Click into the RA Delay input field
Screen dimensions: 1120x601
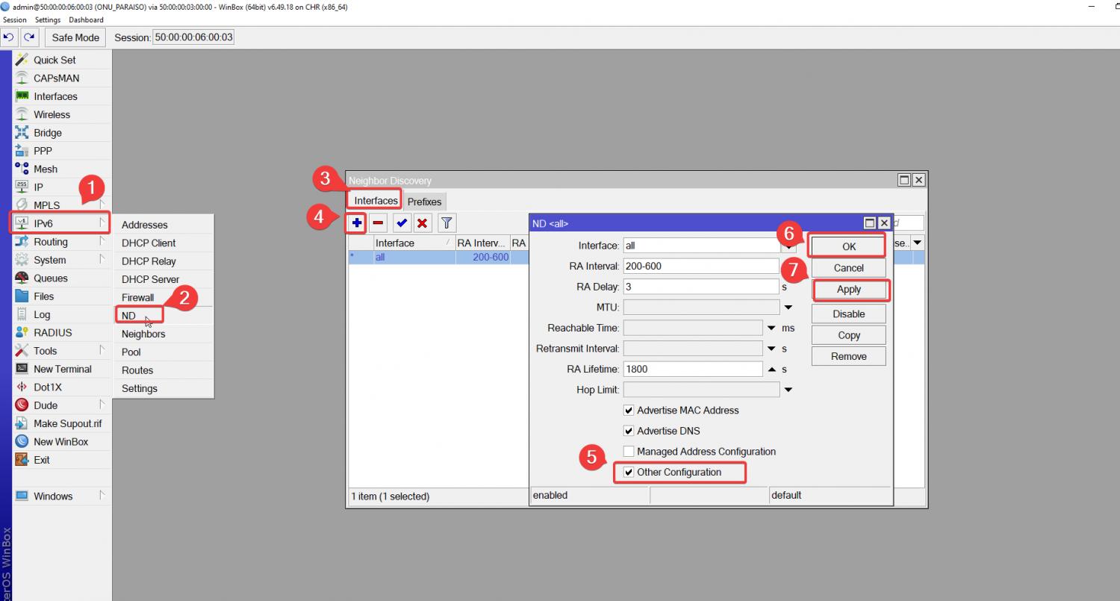click(700, 287)
